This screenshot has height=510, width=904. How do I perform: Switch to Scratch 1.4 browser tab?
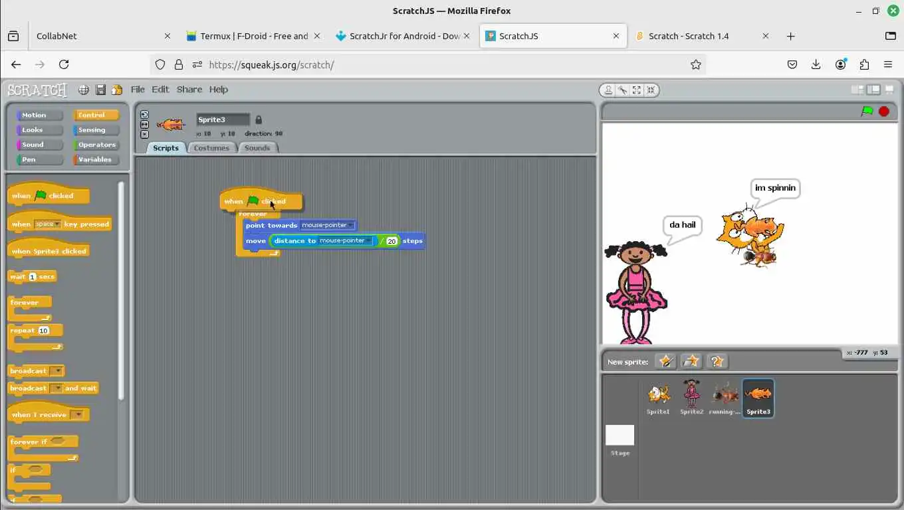(x=701, y=36)
